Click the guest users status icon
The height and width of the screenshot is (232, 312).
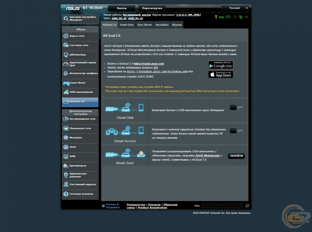pyautogui.click(x=235, y=17)
